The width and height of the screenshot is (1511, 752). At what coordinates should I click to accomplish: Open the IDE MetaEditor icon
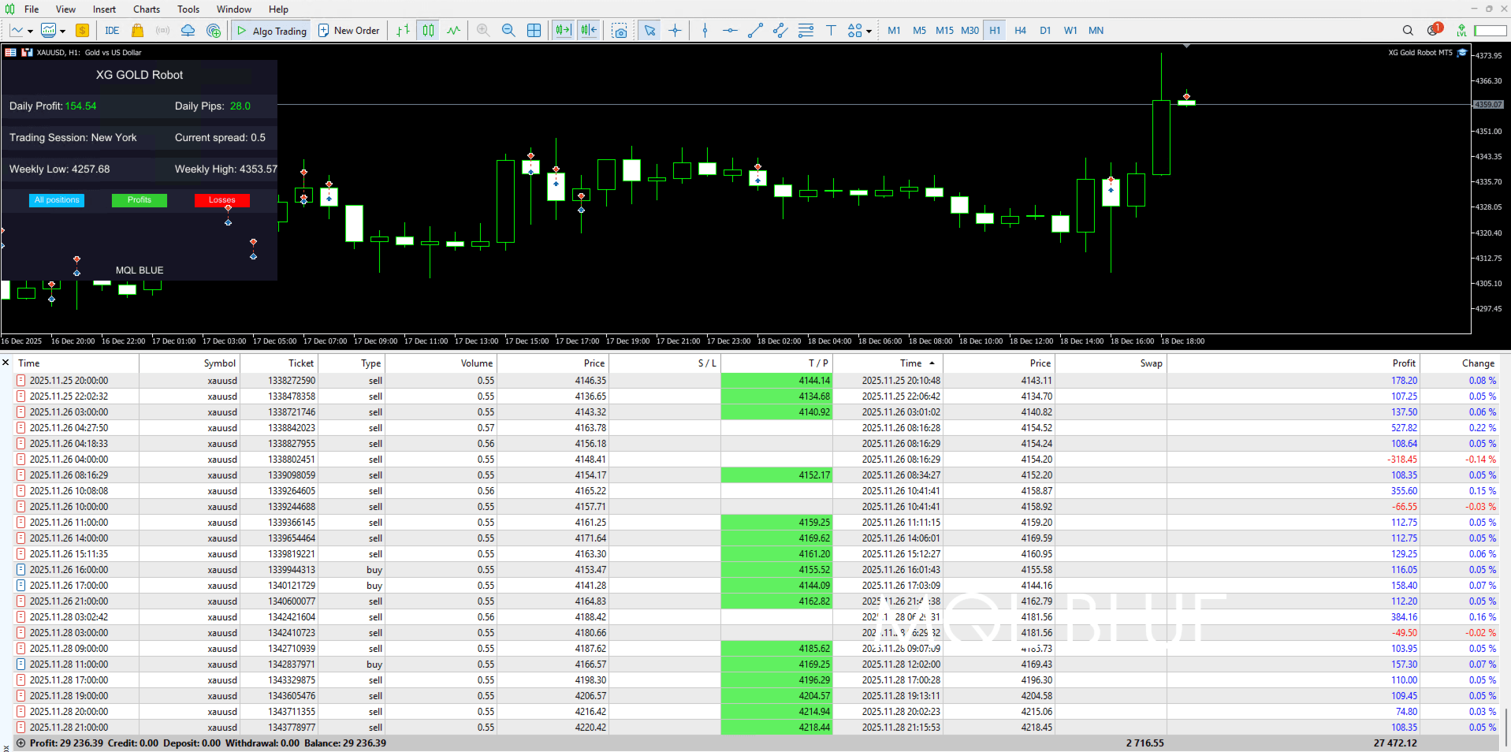(112, 31)
